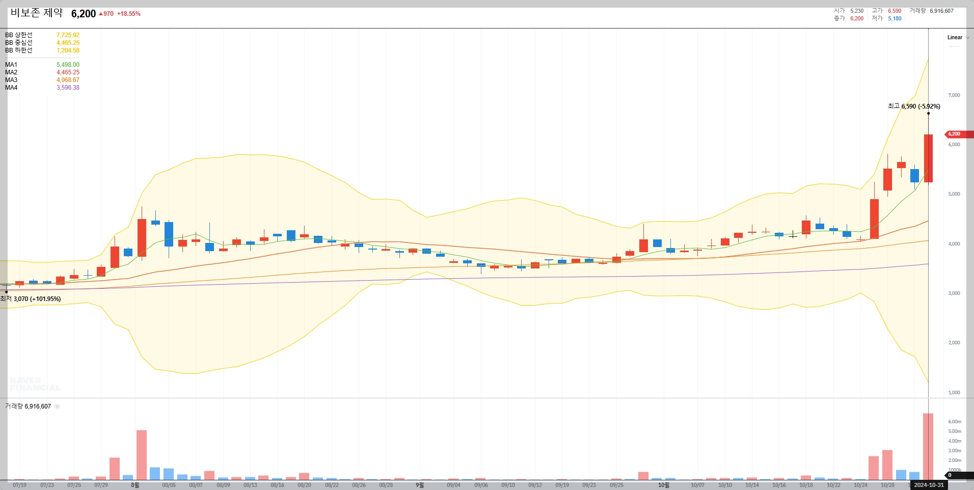Click the 5,000 price axis label
Viewport: 974px width, 490px height.
tap(954, 194)
